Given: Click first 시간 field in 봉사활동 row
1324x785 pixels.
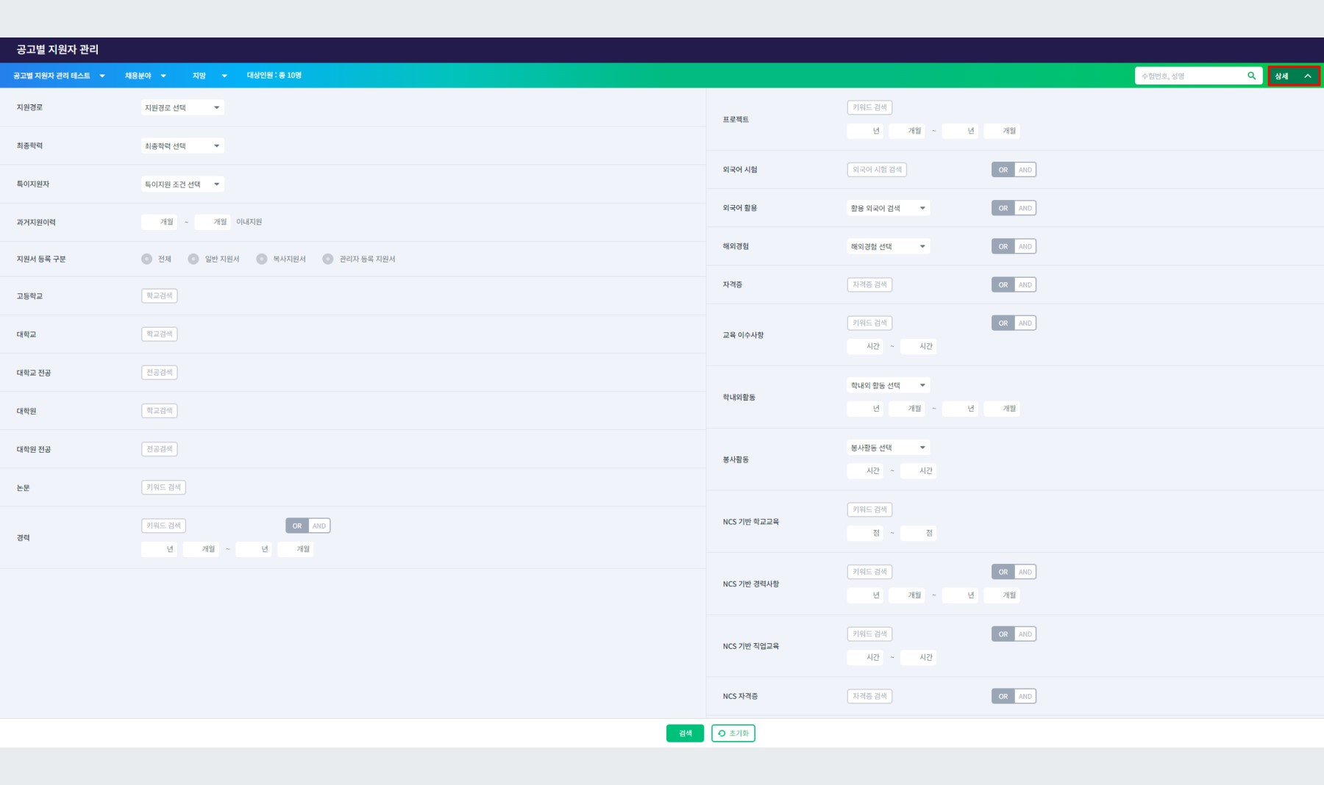Looking at the screenshot, I should pos(865,470).
